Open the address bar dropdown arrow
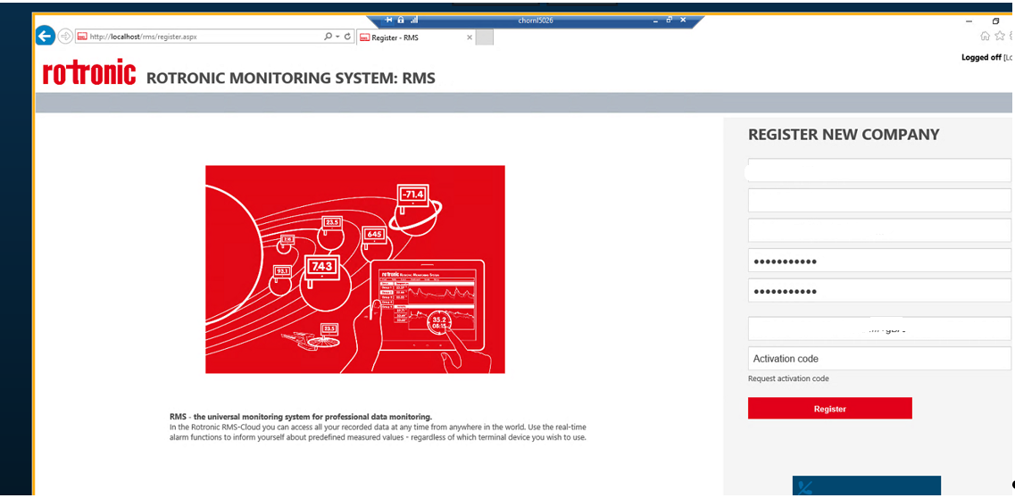 click(338, 37)
